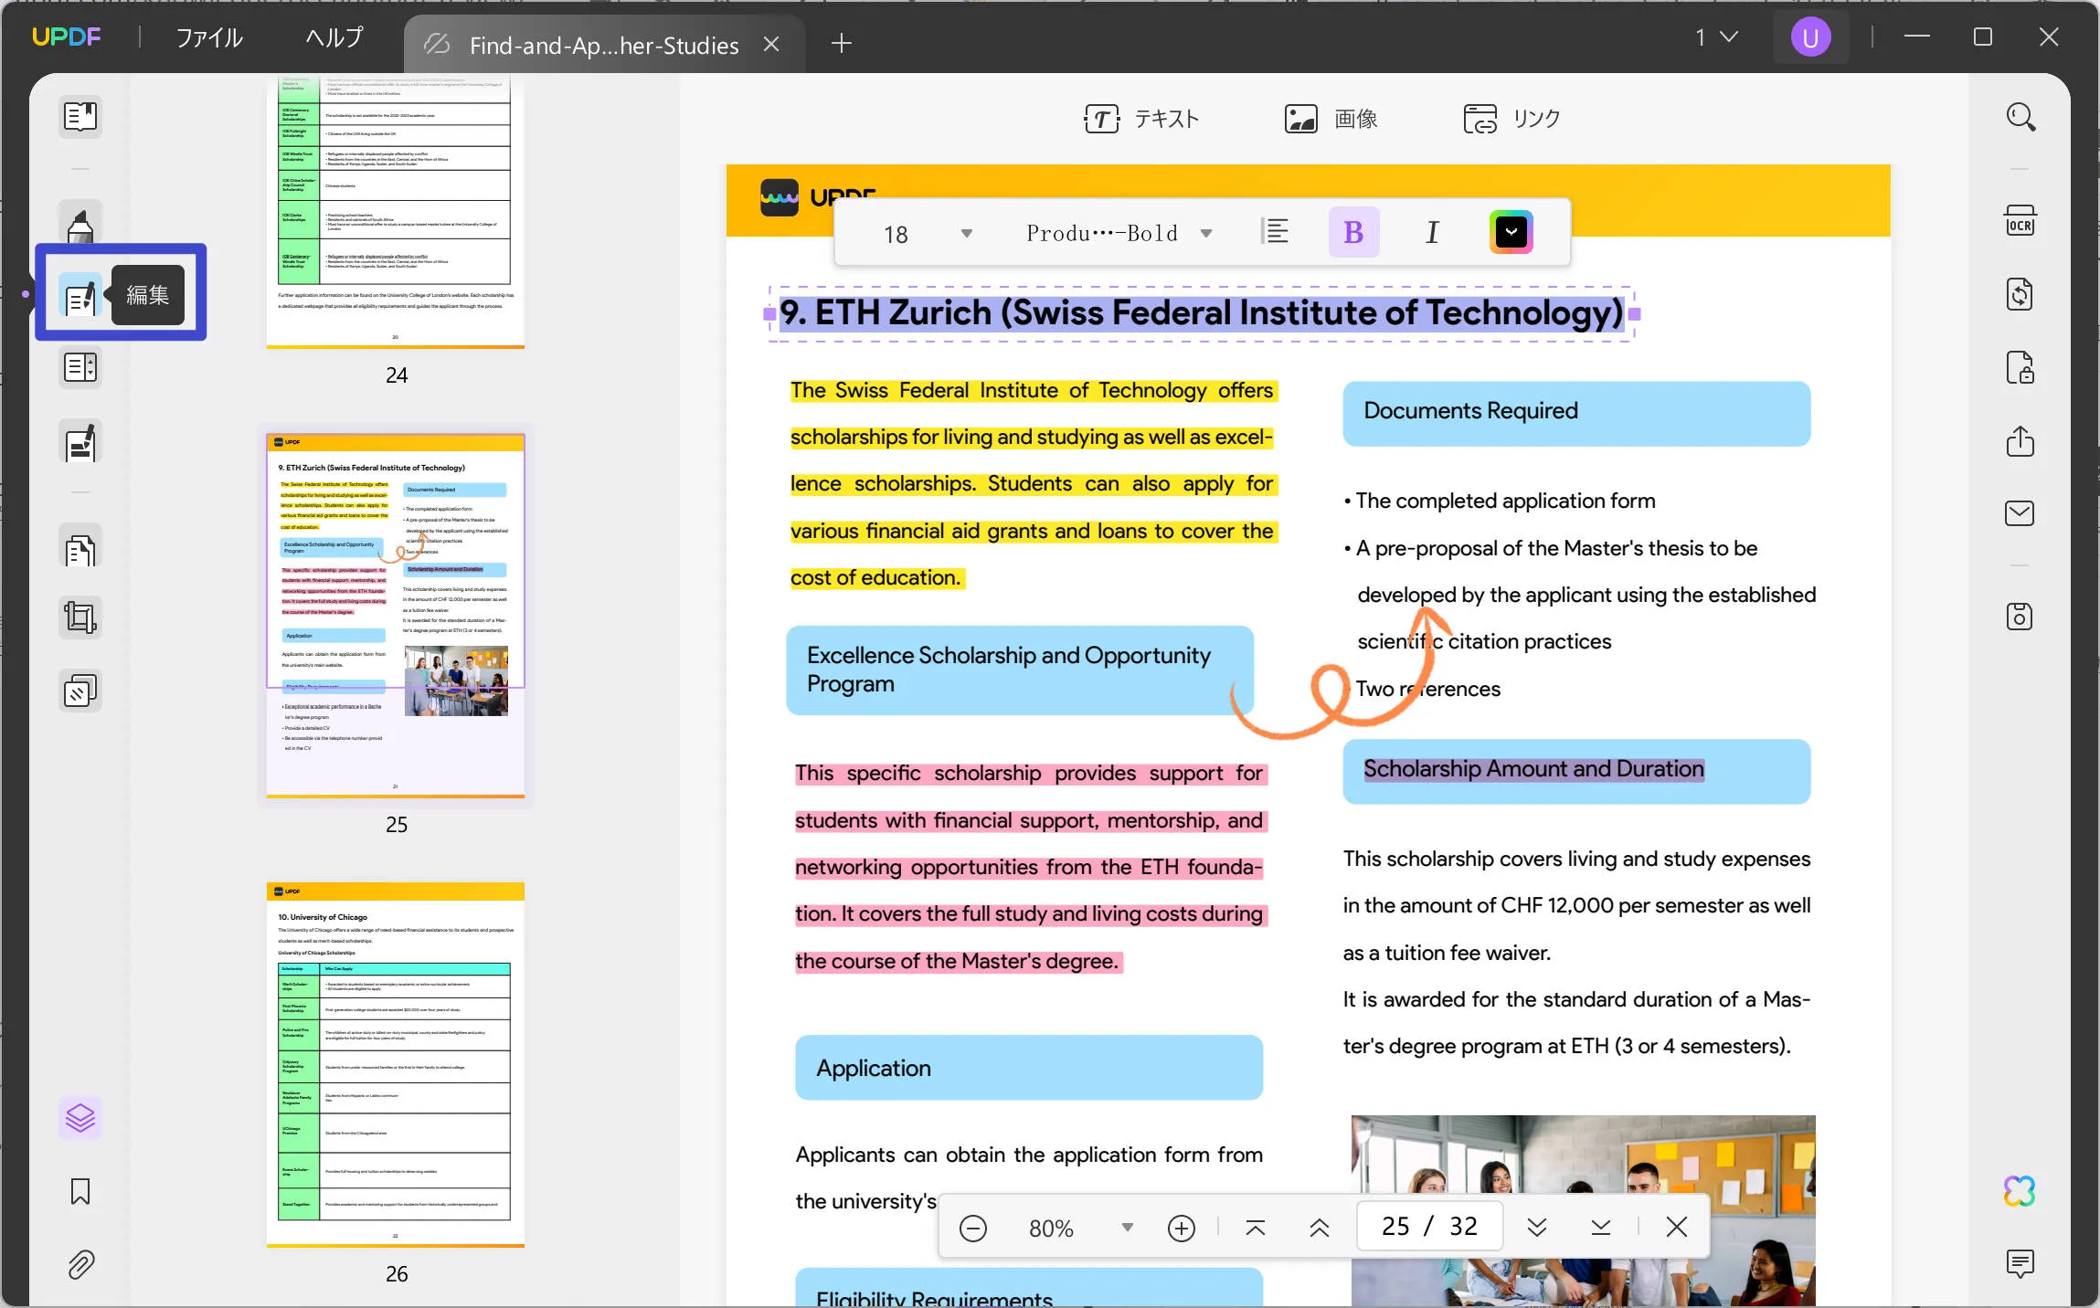
Task: Click 画像 tab in toolbar
Action: click(1328, 118)
